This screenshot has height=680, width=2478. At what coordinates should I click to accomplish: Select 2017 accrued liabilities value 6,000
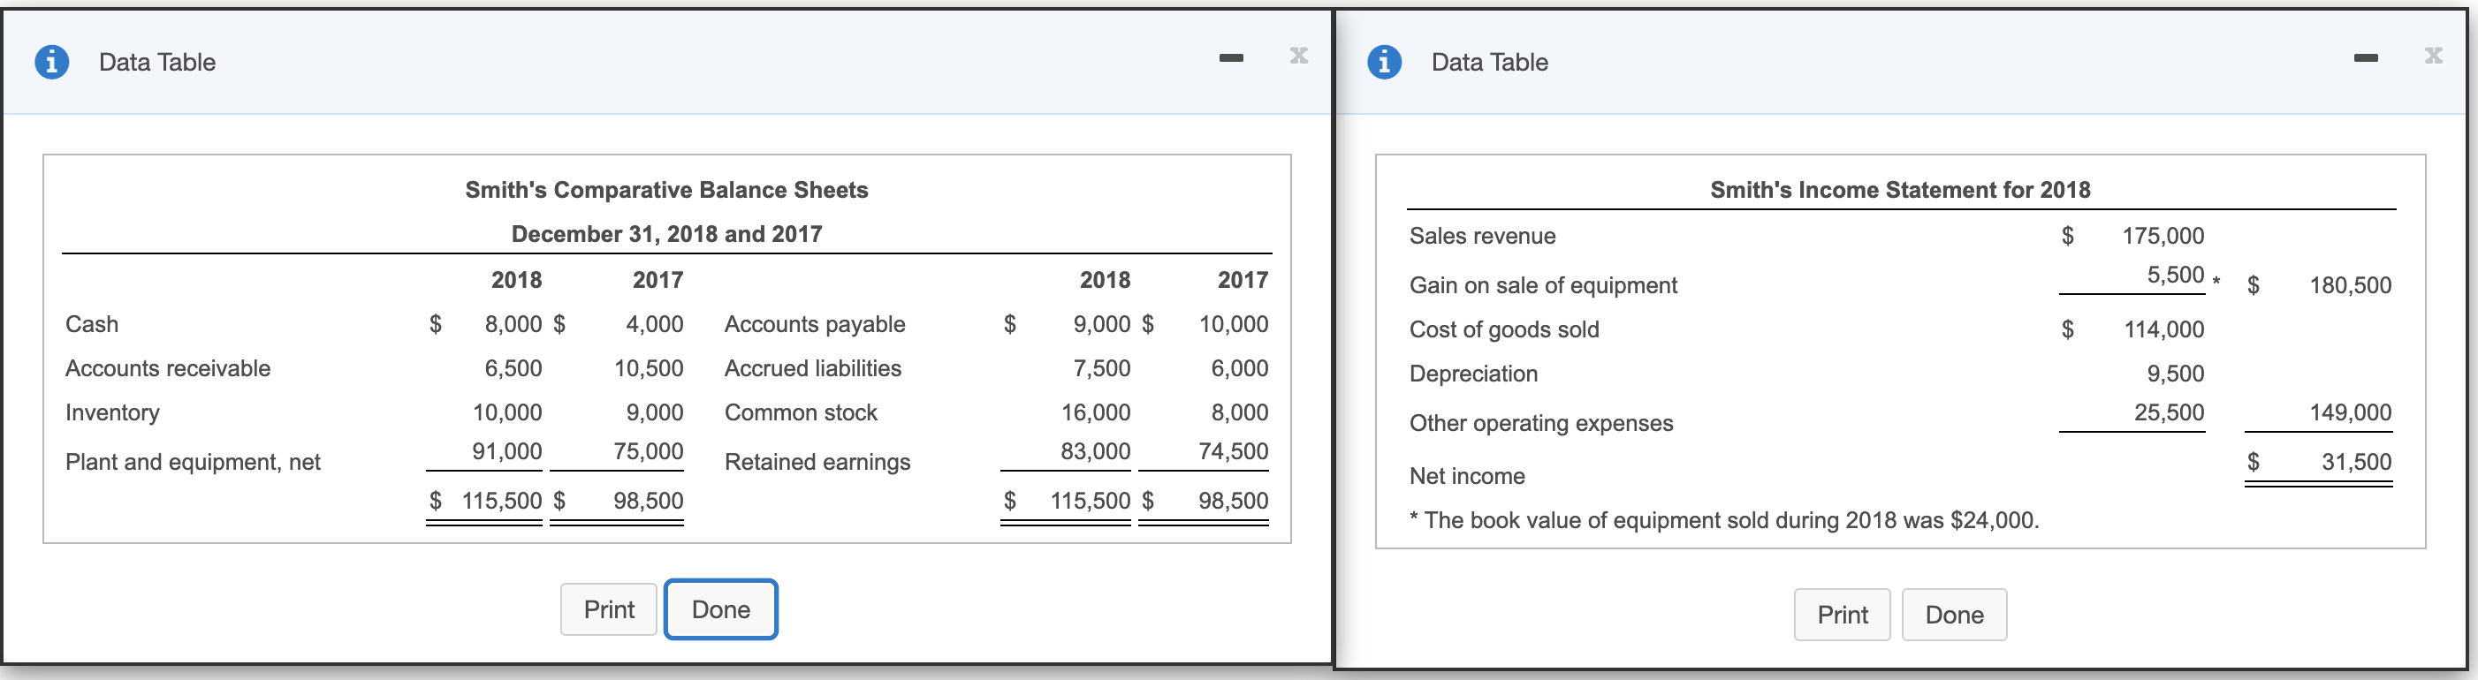[x=1239, y=368]
